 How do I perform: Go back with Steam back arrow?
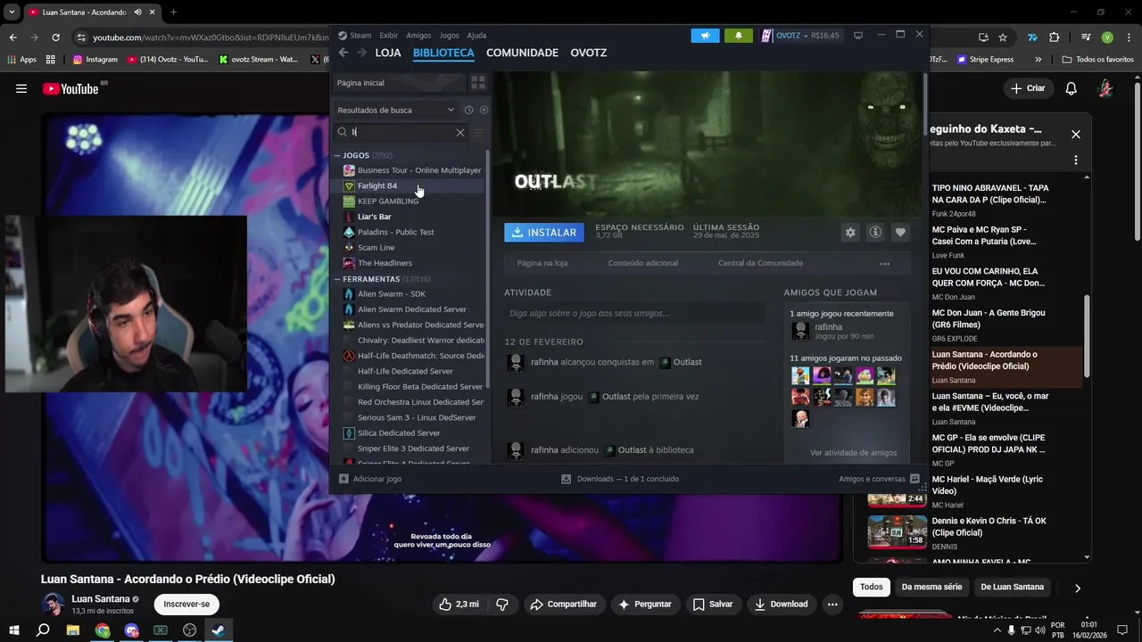tap(343, 53)
